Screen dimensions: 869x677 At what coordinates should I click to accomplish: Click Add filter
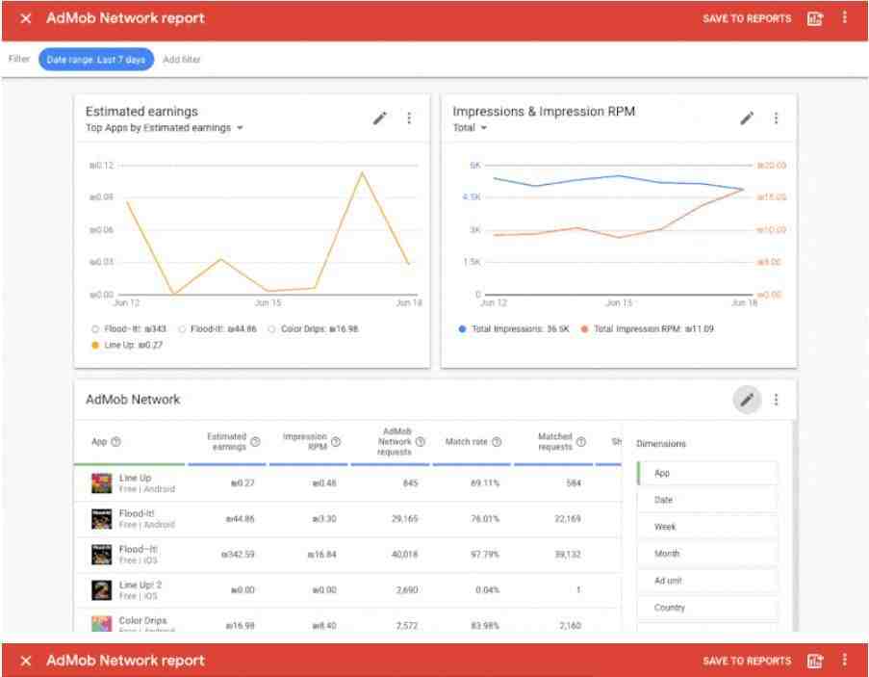tap(181, 60)
